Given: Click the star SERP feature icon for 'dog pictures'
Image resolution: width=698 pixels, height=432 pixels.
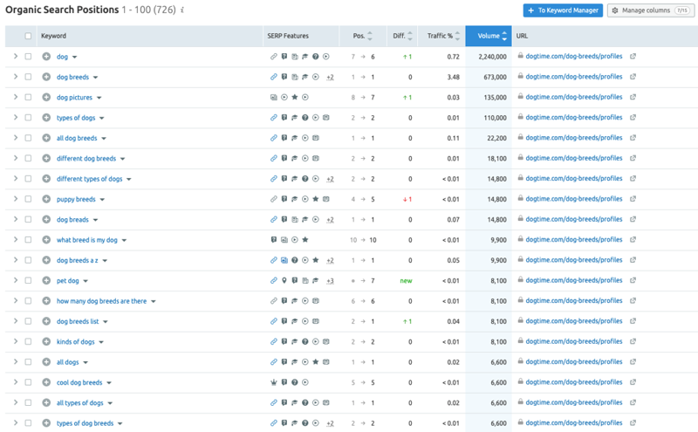Looking at the screenshot, I should 294,97.
